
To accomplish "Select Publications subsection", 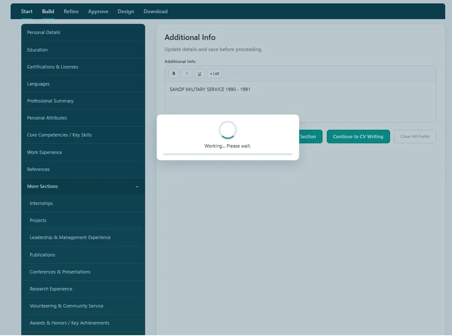I will click(83, 255).
